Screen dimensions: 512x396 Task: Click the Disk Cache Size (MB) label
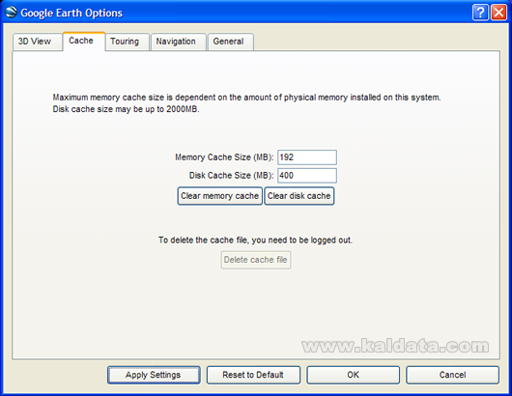tap(232, 176)
